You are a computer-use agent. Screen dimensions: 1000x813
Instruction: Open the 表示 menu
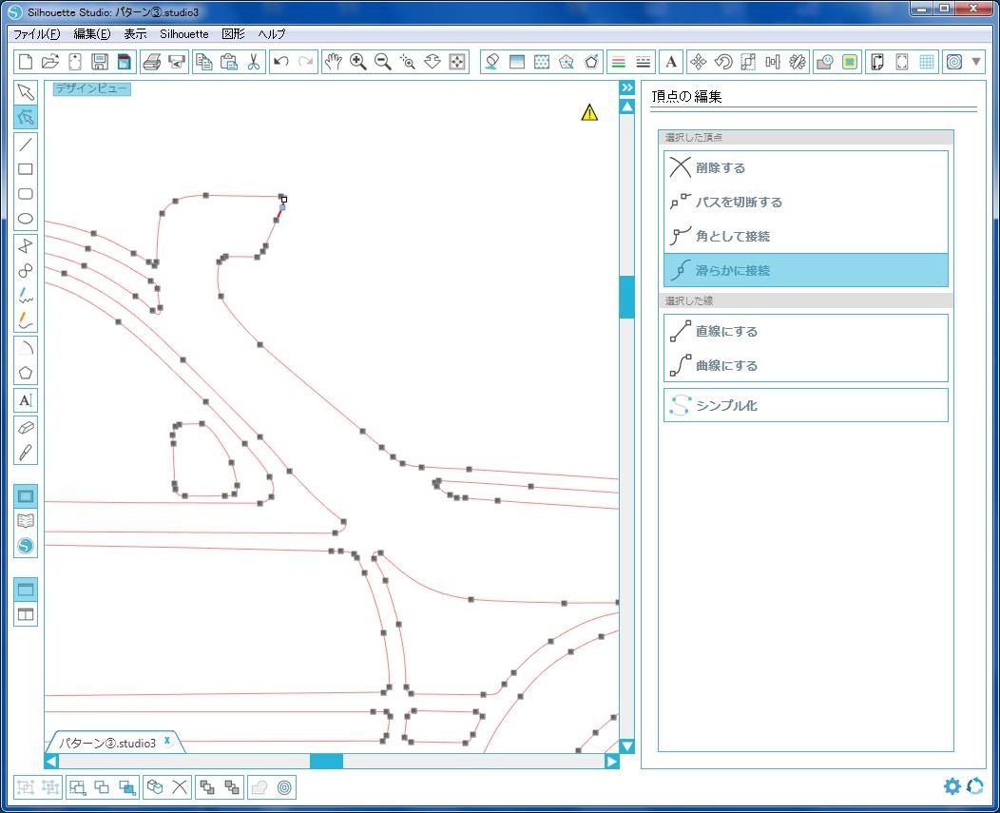(135, 34)
